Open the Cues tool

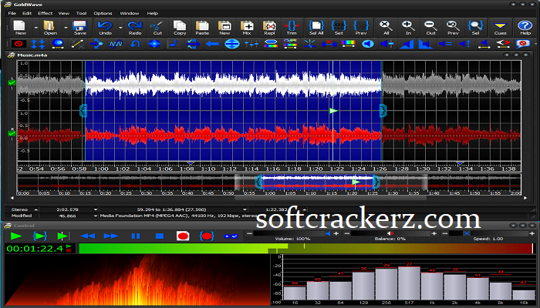point(500,28)
